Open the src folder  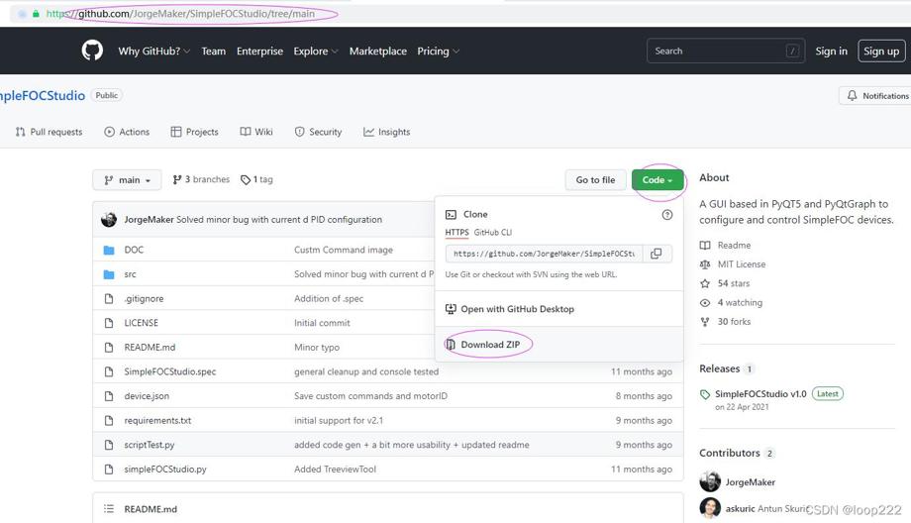pyautogui.click(x=130, y=274)
